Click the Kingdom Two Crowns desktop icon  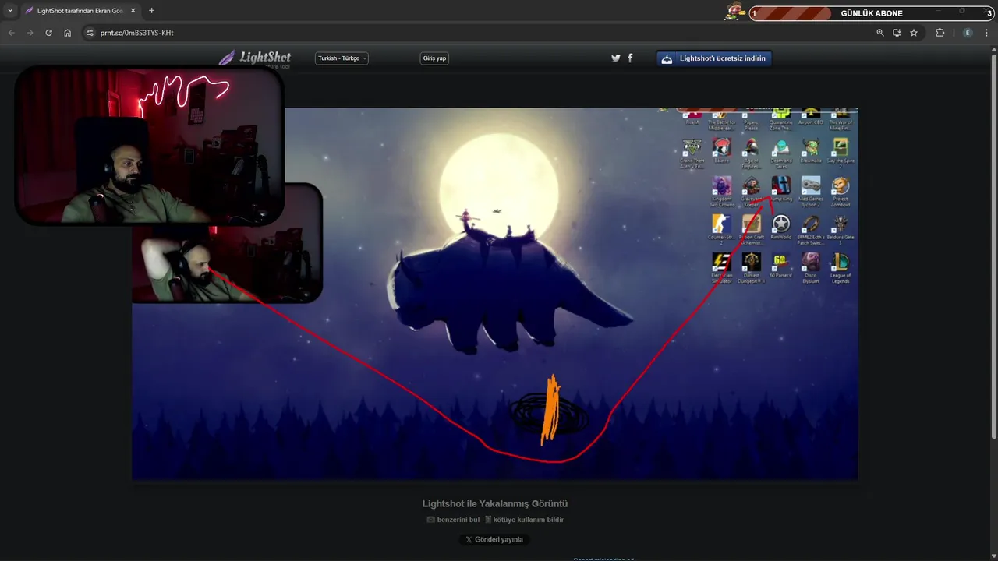click(x=722, y=192)
